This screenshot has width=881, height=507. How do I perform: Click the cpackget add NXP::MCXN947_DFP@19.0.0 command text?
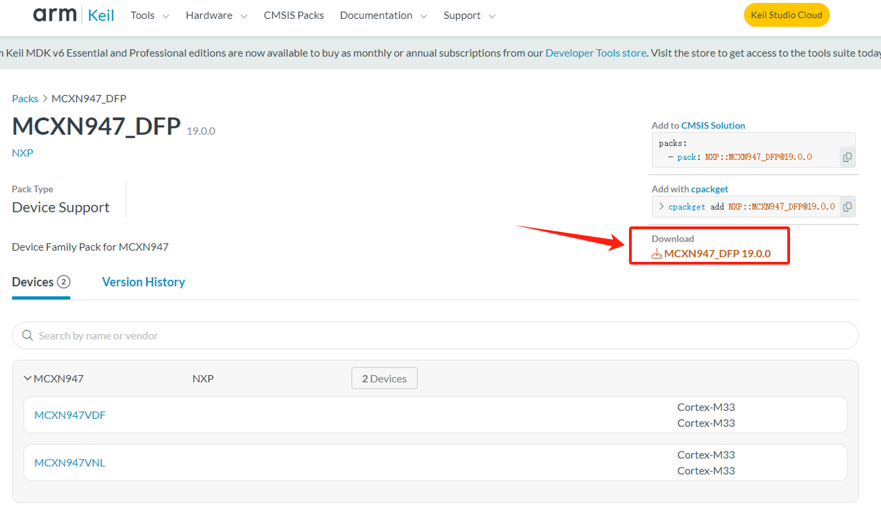click(752, 207)
